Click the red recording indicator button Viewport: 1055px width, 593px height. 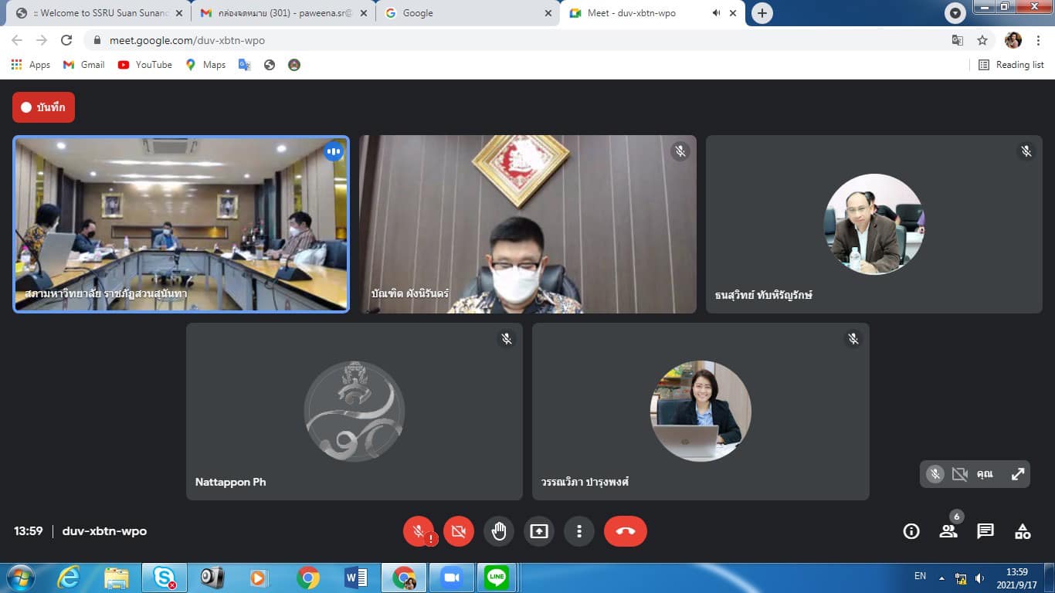click(43, 107)
